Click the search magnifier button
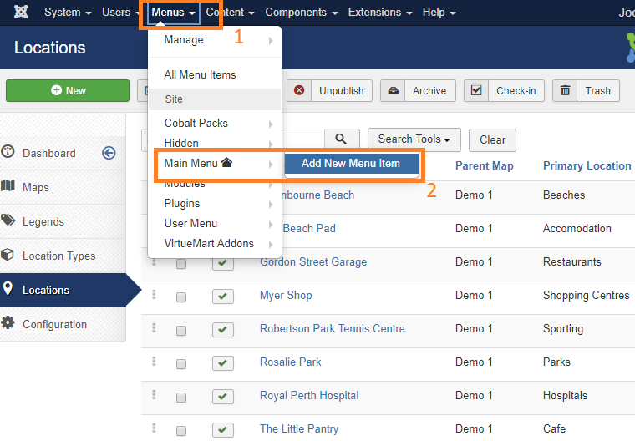 [342, 139]
